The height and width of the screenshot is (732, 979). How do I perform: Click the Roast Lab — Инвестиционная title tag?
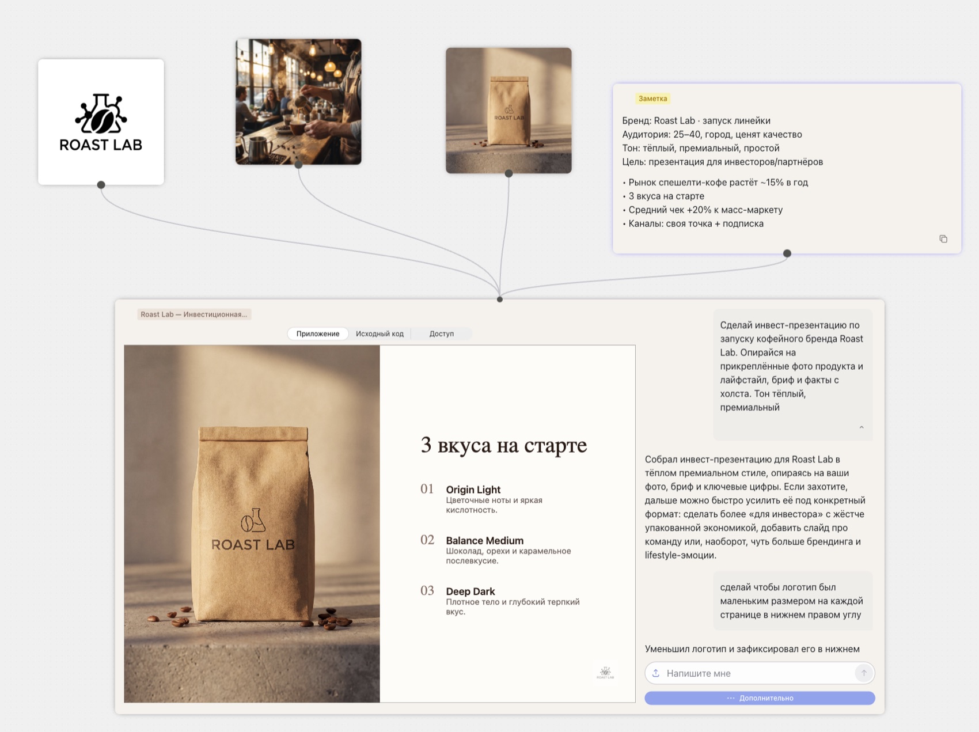194,314
